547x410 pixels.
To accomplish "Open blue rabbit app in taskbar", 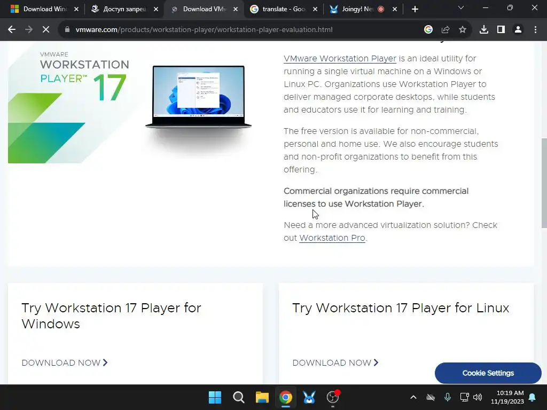I will [x=309, y=397].
